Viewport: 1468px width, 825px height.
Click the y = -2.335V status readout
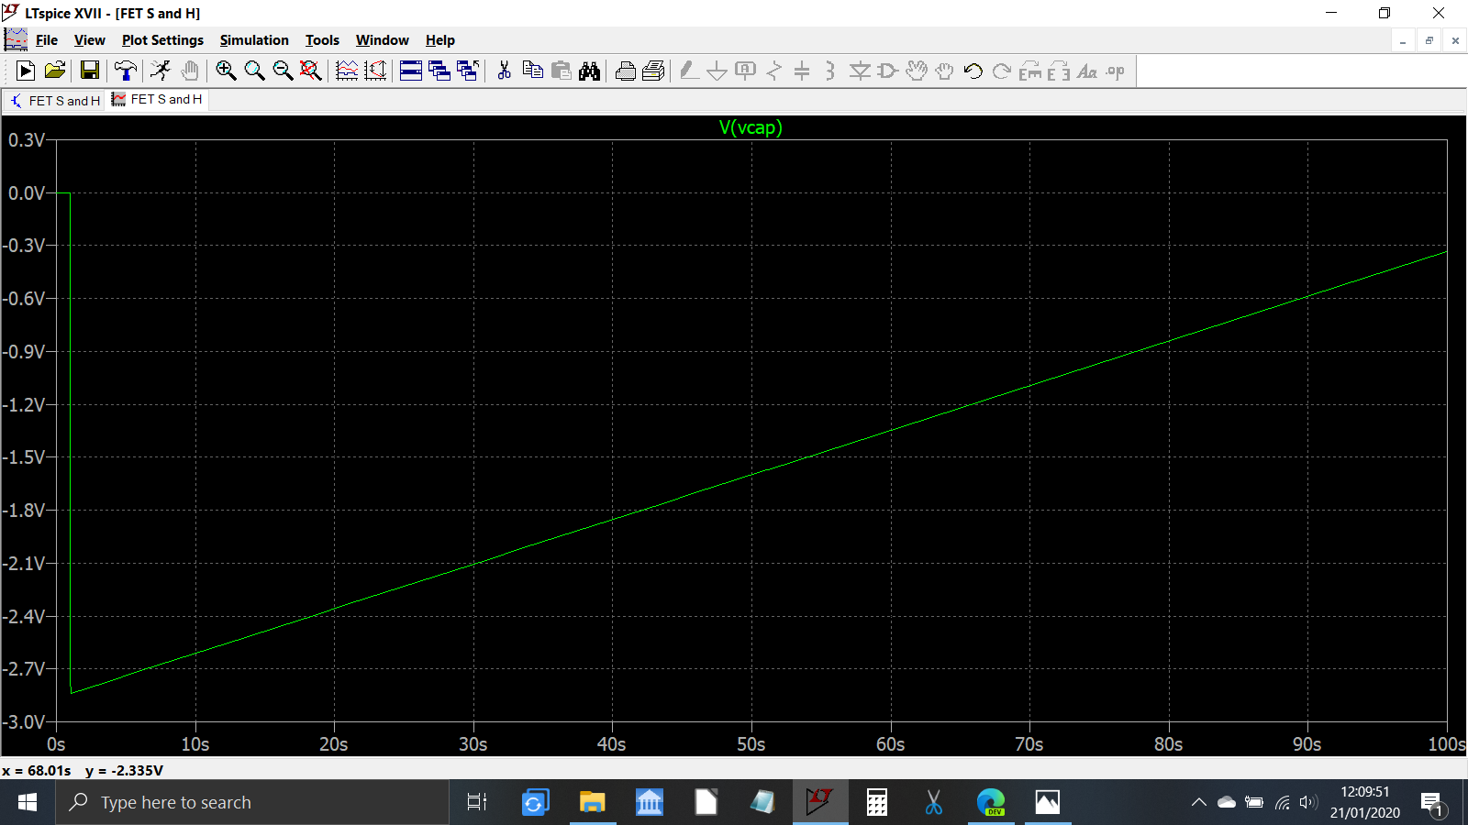pos(124,771)
